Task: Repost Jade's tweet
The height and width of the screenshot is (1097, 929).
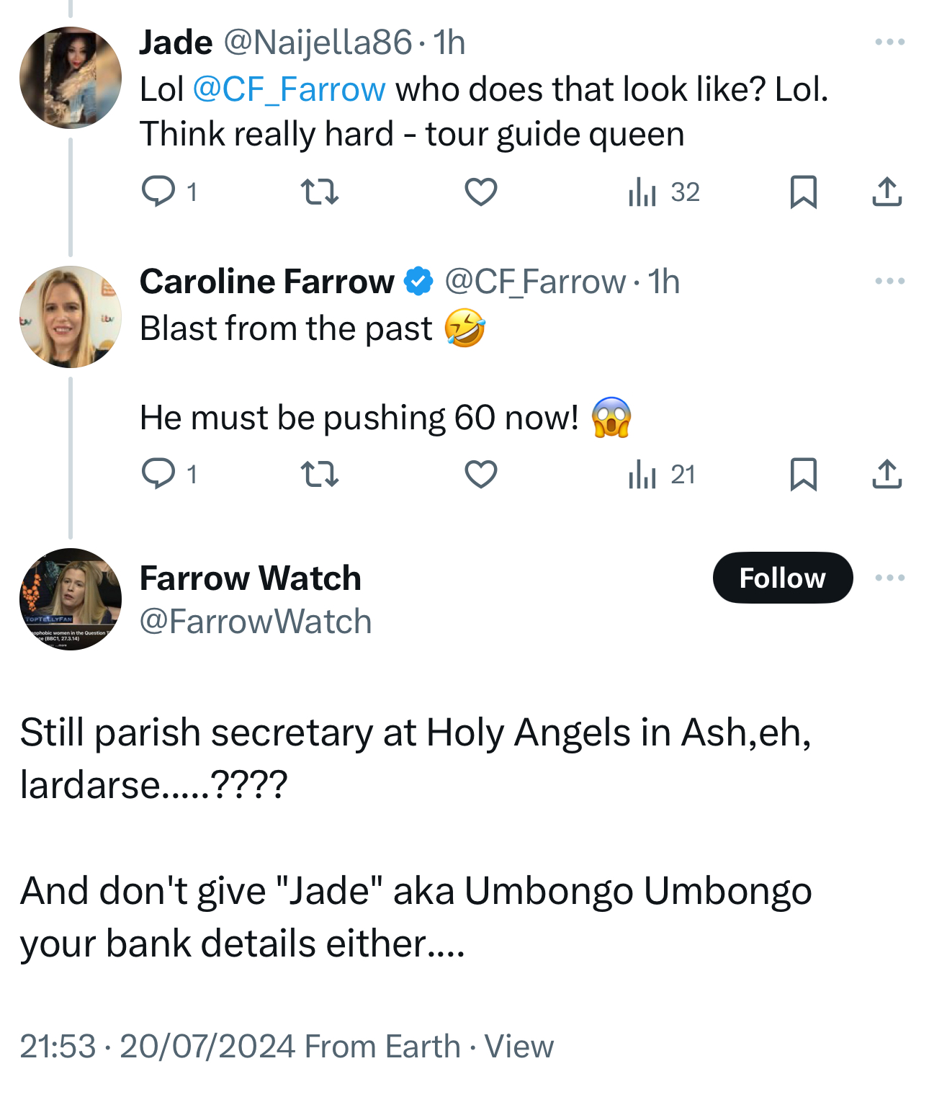Action: click(319, 192)
